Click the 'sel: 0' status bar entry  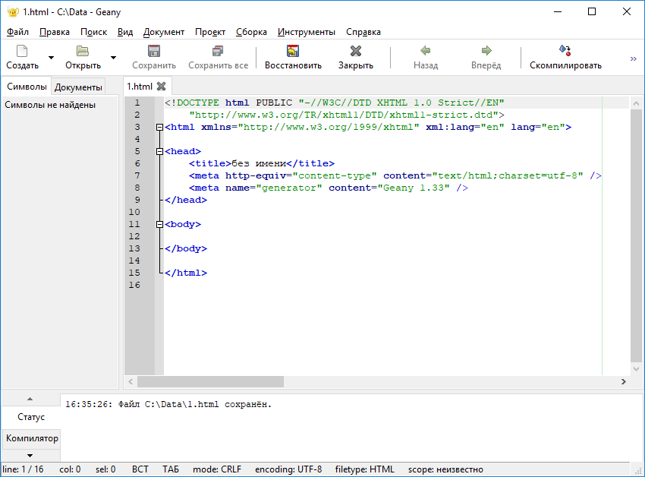pyautogui.click(x=105, y=469)
